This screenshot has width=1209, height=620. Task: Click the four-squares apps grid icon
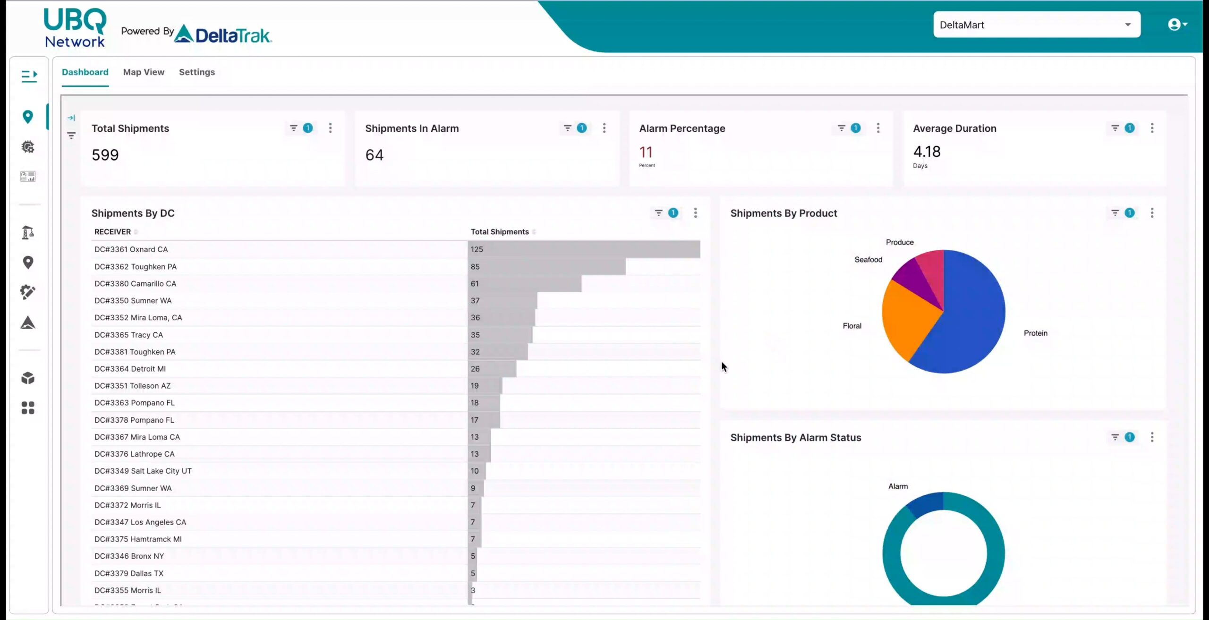click(x=28, y=408)
